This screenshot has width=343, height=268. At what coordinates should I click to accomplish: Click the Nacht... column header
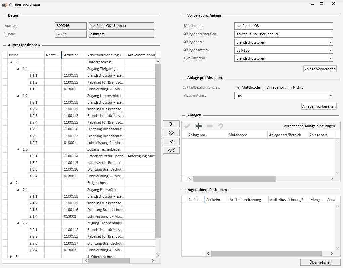click(x=53, y=55)
